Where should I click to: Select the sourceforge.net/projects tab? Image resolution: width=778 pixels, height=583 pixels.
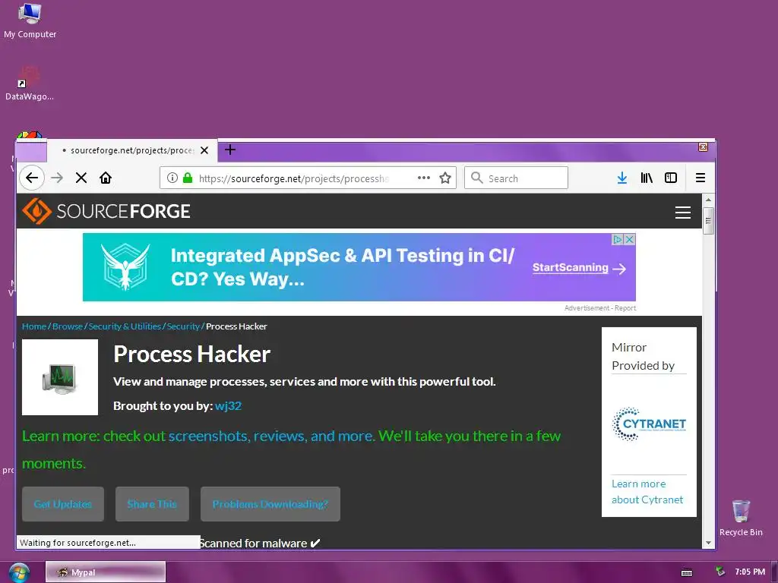[132, 150]
